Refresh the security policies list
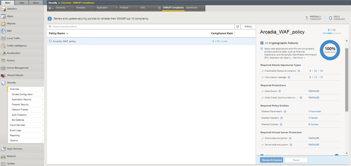Image resolution: width=351 pixels, height=166 pixels. [238, 27]
